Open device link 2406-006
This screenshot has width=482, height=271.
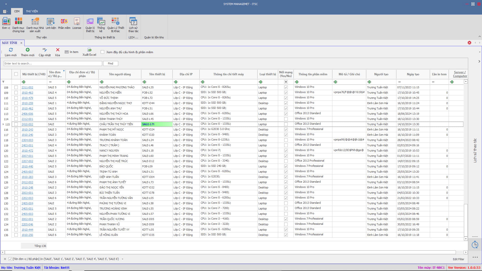27,114
